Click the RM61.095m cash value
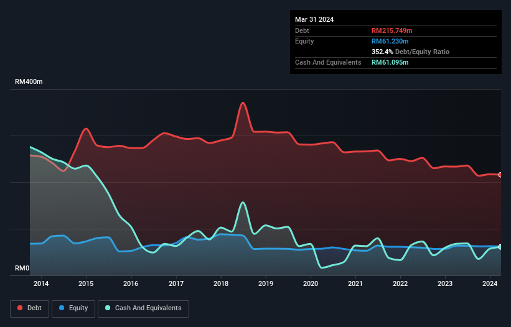Screen dimensions: 511x327 390,62
